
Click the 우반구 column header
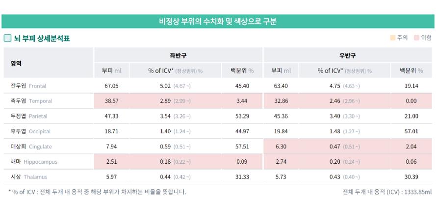[348, 55]
